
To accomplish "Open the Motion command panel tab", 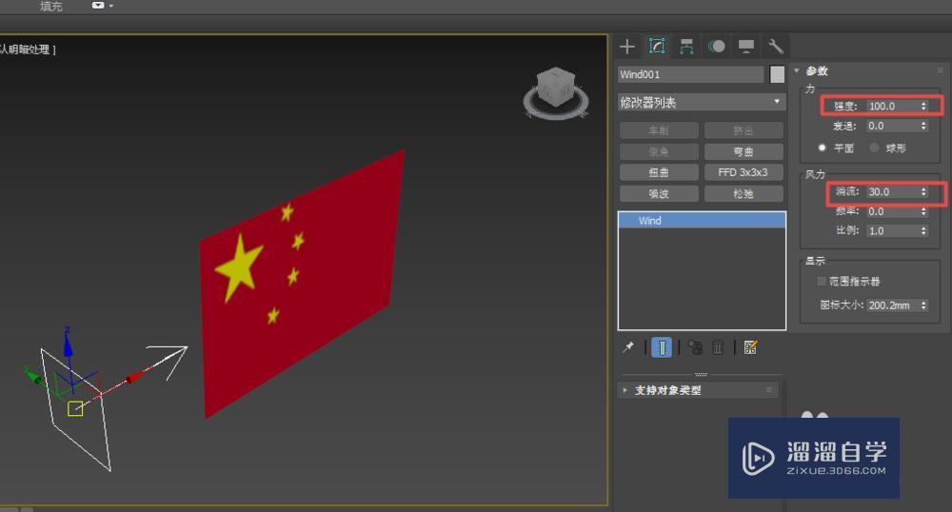I will click(x=717, y=47).
